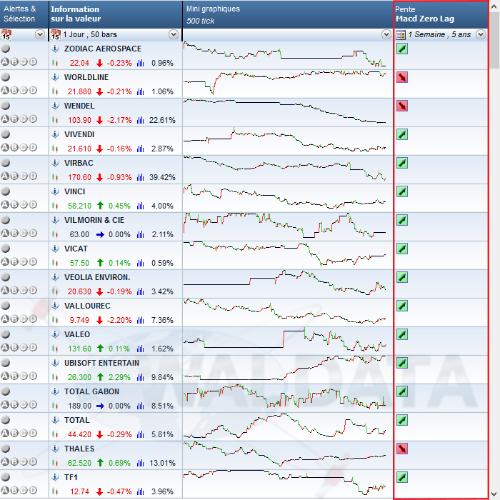Click Pente Macd Zero Lag header
Viewport: 500px width, 500px height.
tap(441, 14)
